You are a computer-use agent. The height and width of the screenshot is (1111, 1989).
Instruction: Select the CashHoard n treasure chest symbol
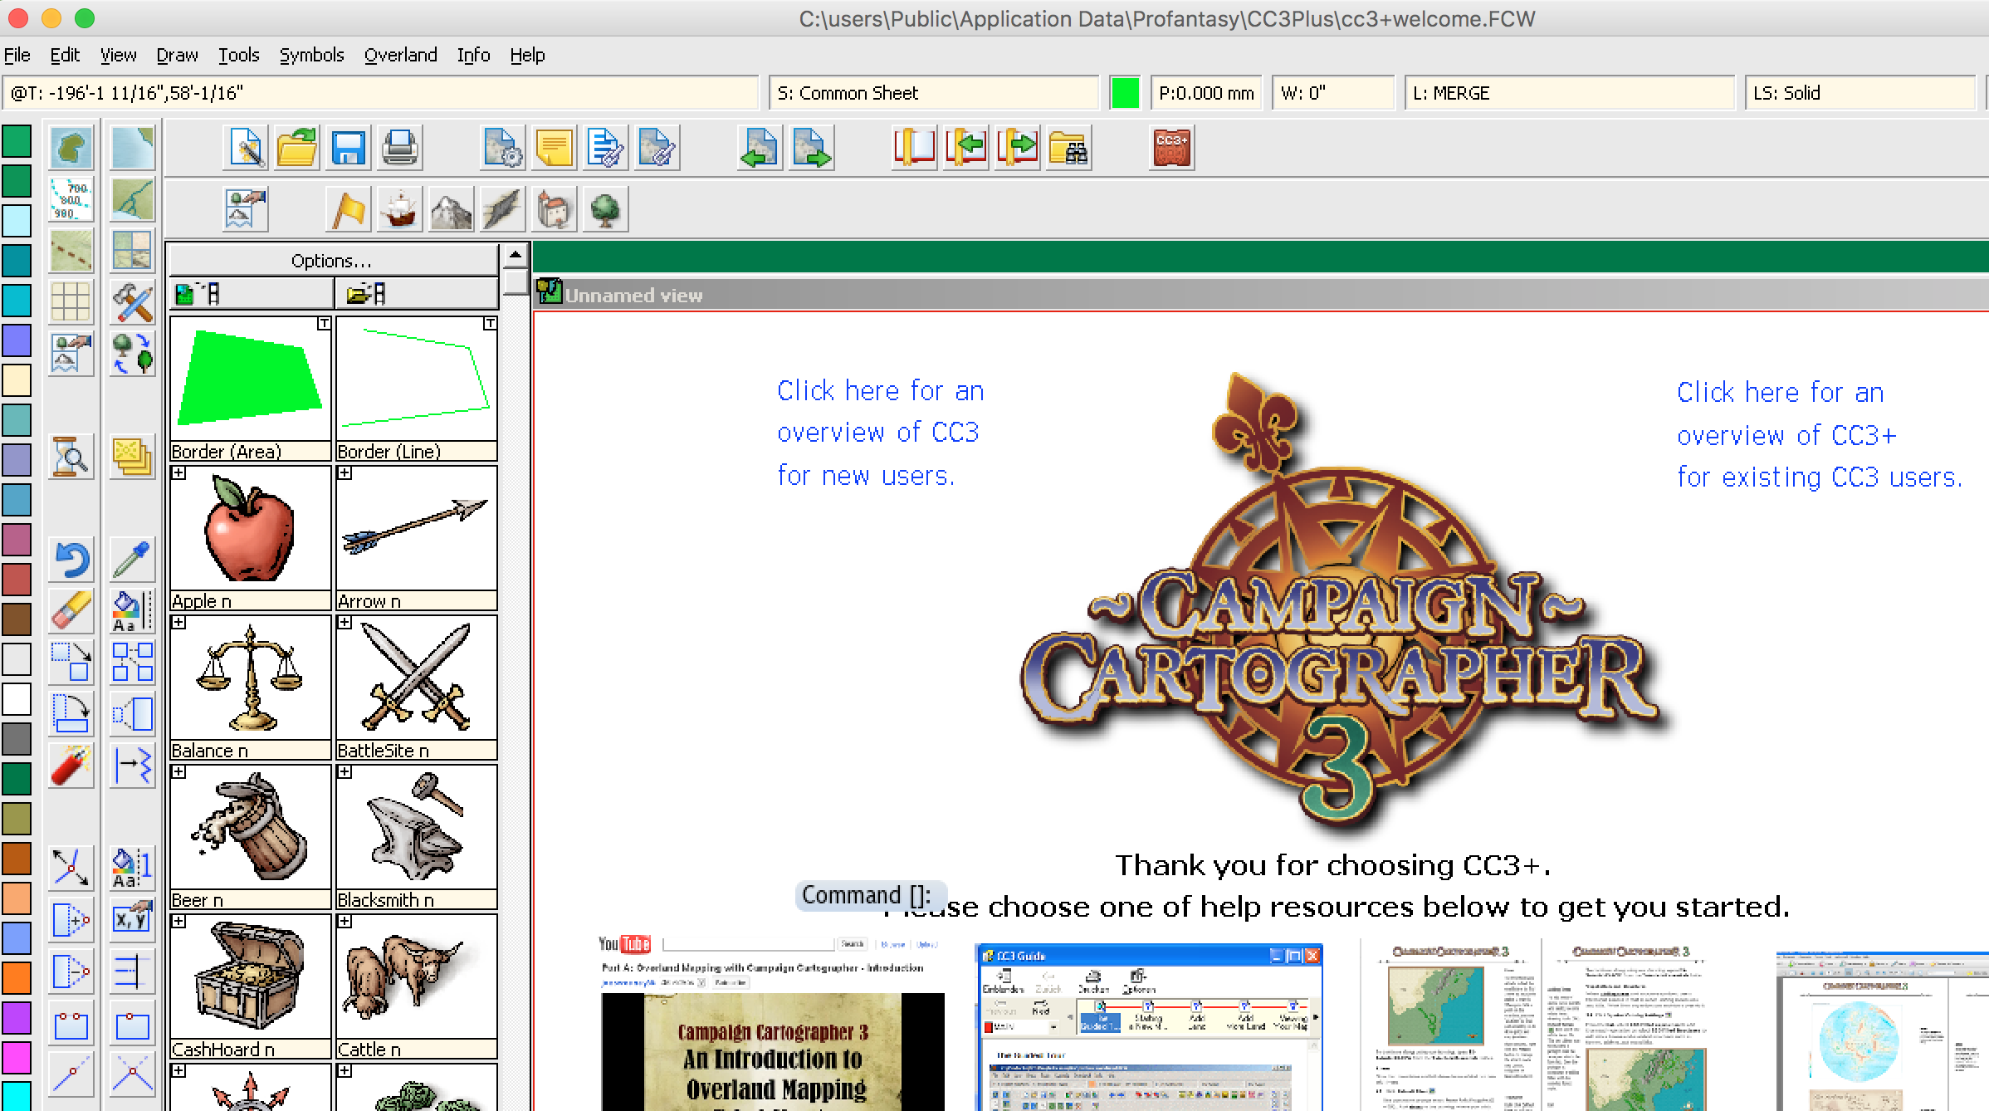pos(250,977)
